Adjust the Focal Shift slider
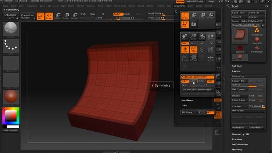272x153 pixels. pyautogui.click(x=156, y=14)
